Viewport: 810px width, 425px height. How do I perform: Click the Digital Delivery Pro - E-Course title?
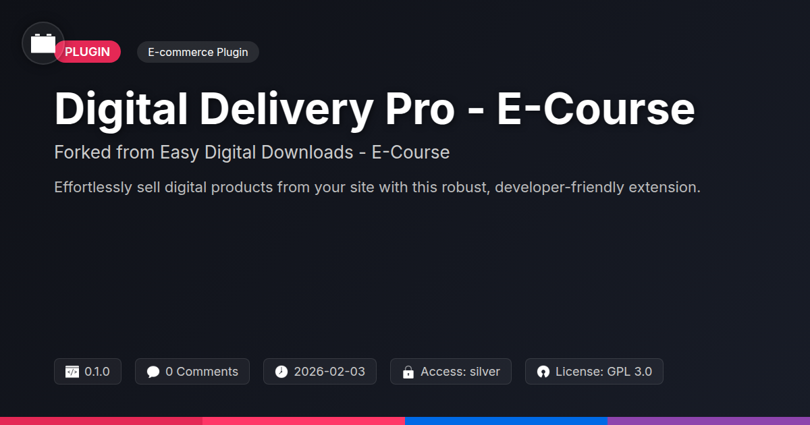(x=375, y=109)
